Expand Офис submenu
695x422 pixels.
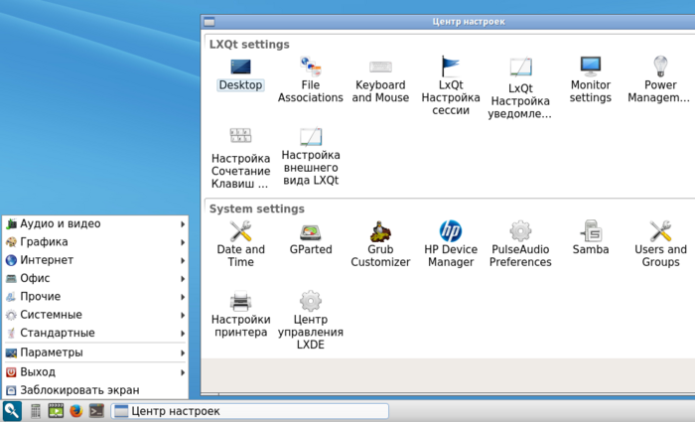click(95, 278)
